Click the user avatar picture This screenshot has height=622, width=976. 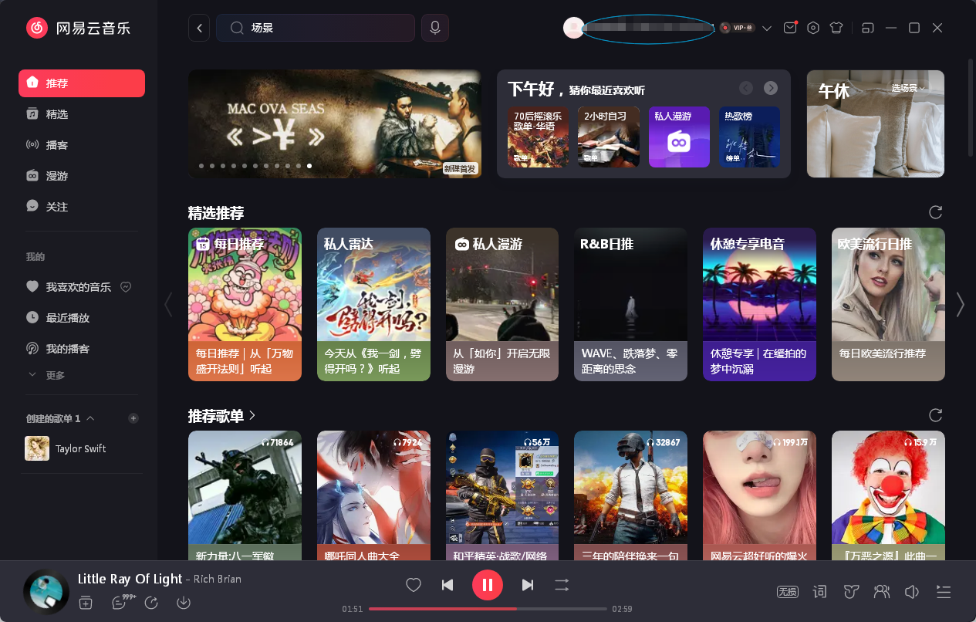[x=573, y=28]
